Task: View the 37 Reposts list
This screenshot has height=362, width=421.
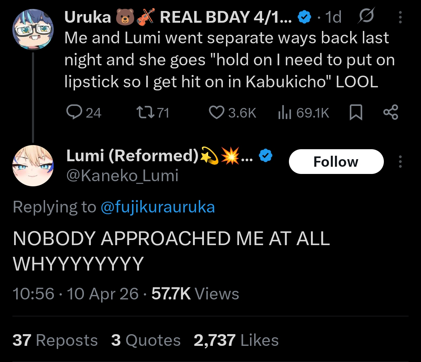Action: pos(55,340)
